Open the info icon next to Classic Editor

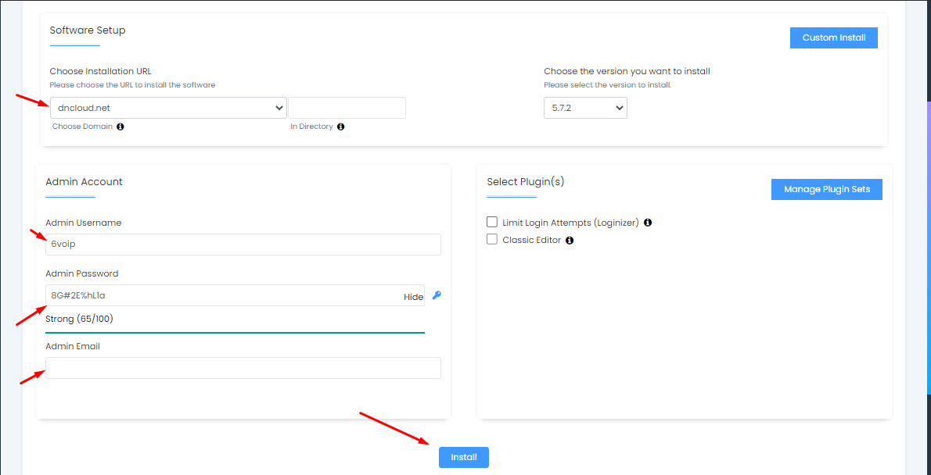(x=570, y=241)
